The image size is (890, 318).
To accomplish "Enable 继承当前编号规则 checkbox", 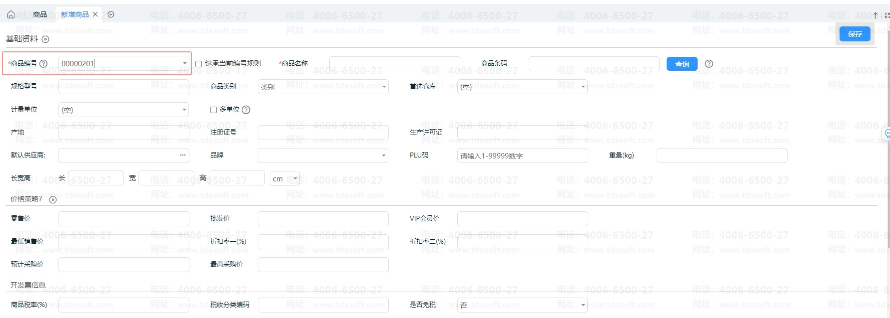I will pyautogui.click(x=199, y=64).
